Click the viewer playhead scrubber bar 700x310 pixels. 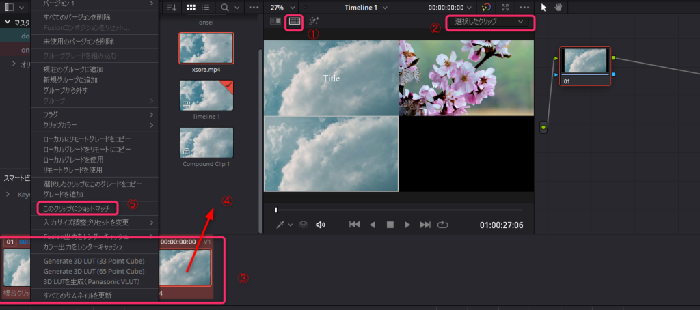pos(399,210)
